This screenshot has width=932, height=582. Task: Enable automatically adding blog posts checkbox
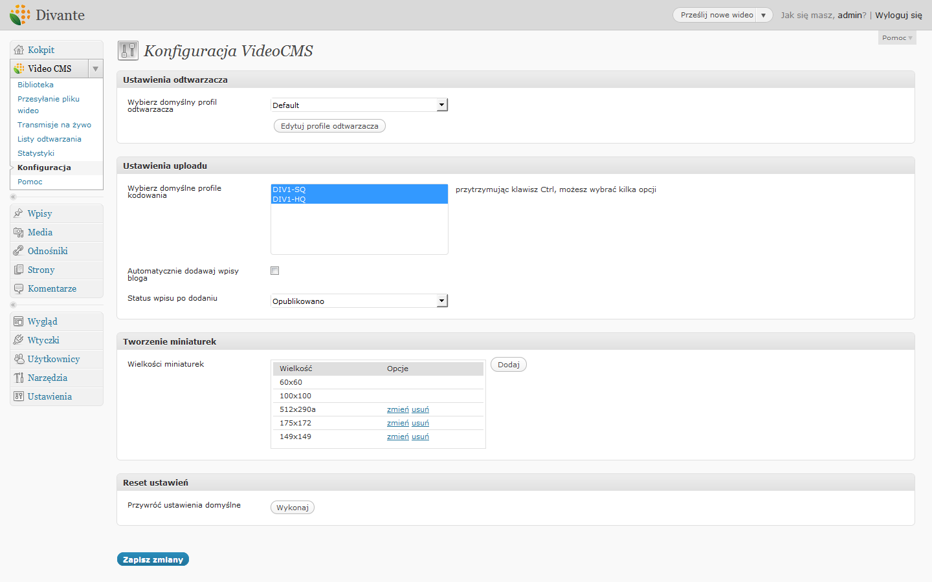coord(275,271)
